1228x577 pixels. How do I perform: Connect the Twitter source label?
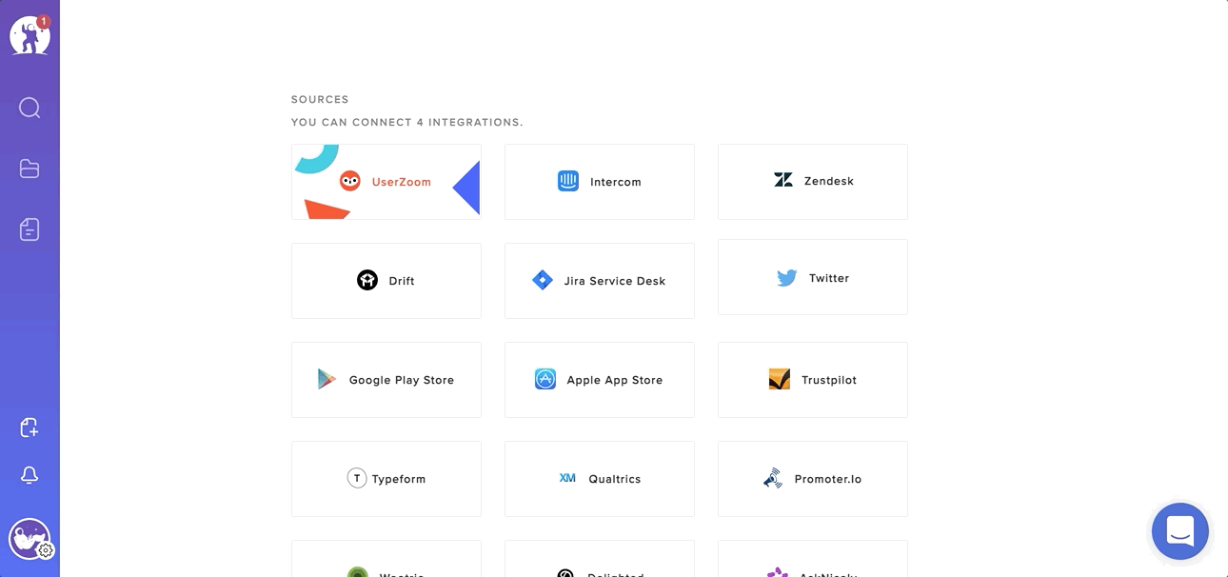click(x=829, y=278)
